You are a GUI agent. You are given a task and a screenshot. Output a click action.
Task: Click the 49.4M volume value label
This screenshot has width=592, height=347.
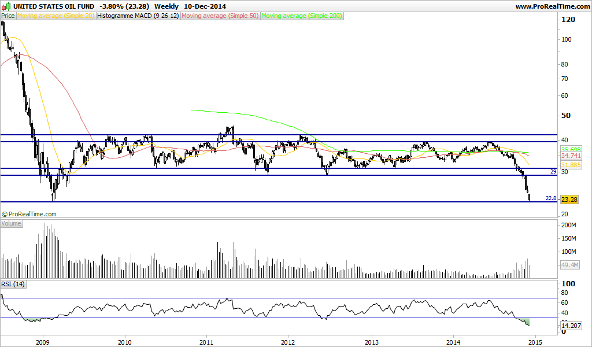pyautogui.click(x=569, y=265)
